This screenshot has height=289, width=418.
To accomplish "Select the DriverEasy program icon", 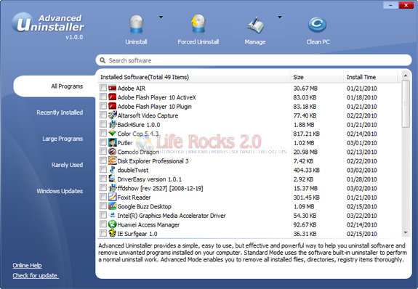I will coord(112,179).
